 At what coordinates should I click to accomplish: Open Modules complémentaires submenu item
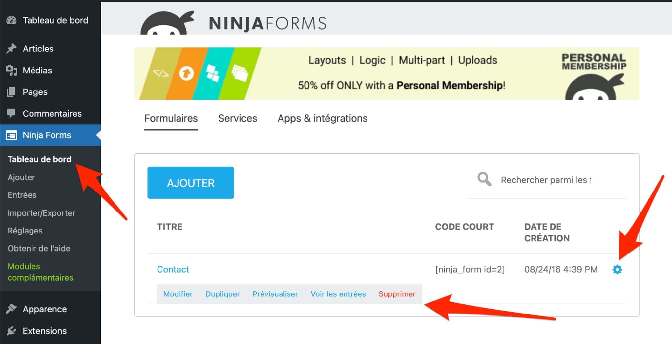[x=40, y=272]
